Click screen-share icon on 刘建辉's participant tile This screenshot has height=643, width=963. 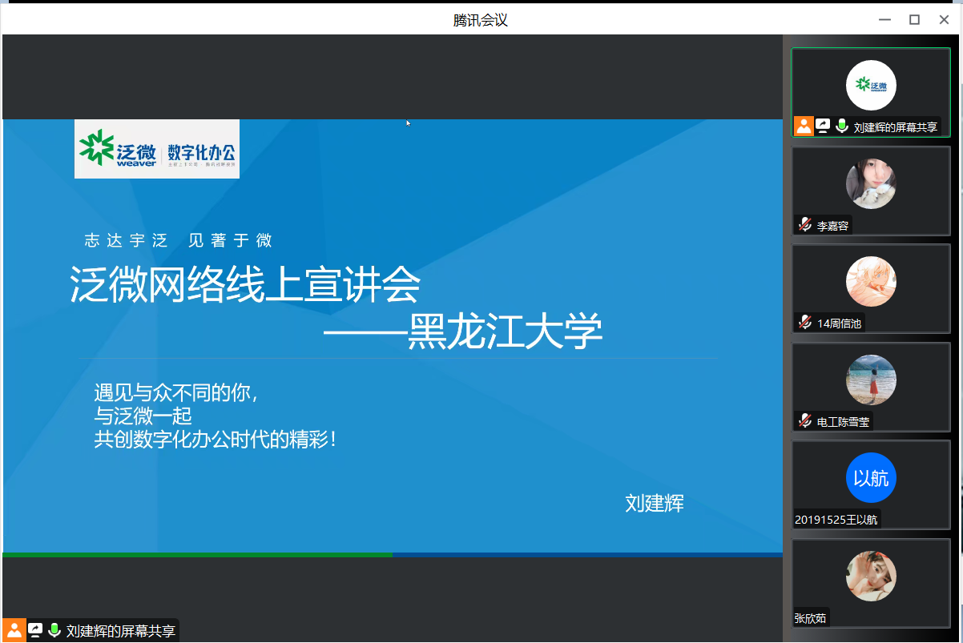coord(823,126)
